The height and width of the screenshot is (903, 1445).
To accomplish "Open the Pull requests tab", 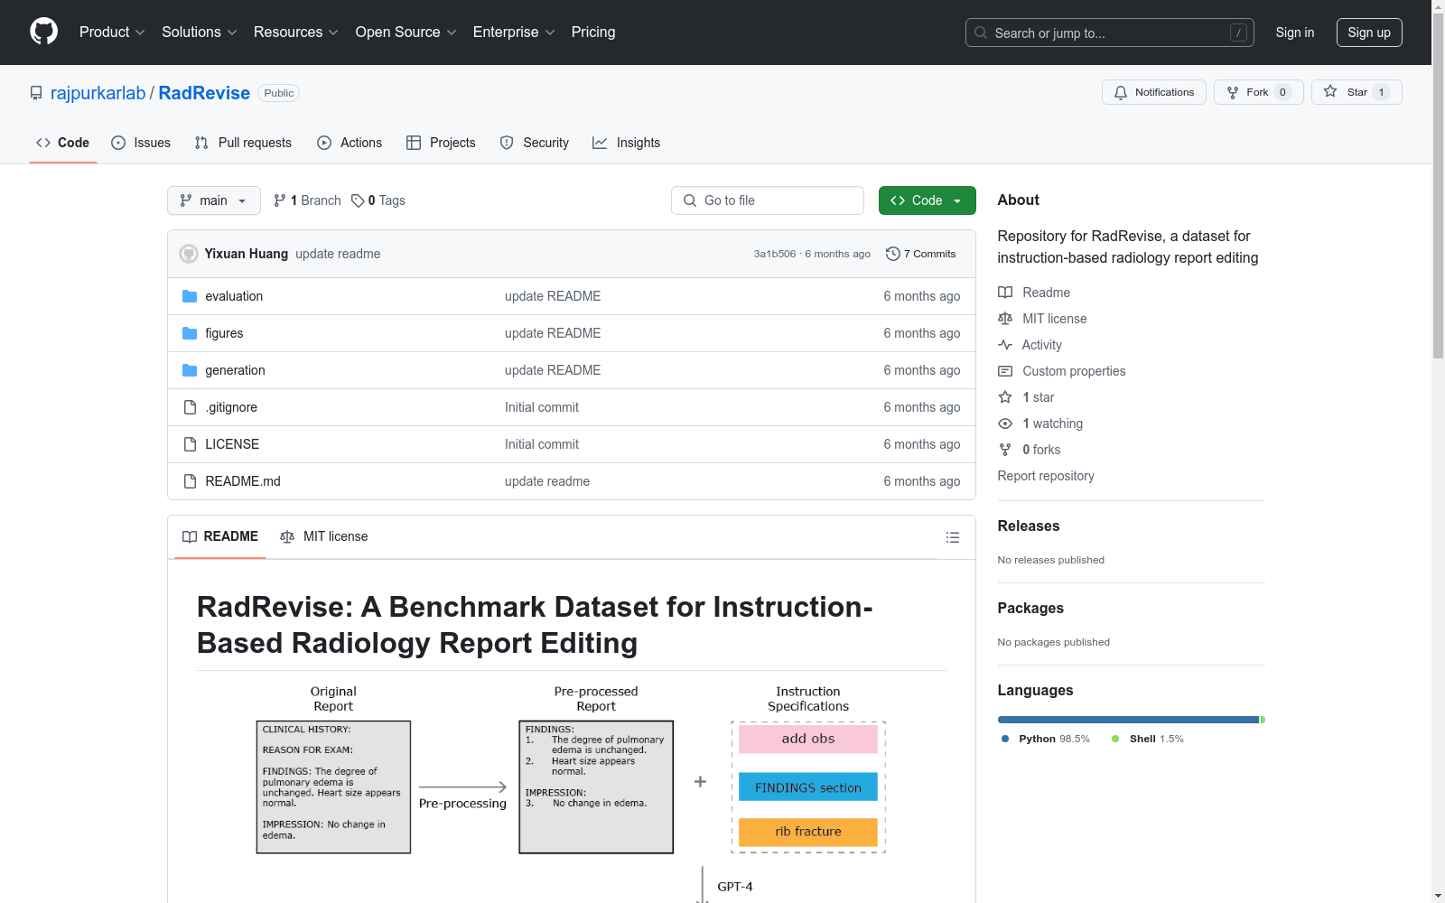I will click(x=243, y=143).
